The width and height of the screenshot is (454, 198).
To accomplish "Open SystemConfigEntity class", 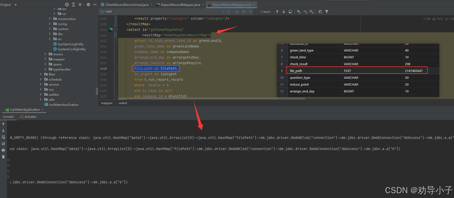I will [71, 49].
